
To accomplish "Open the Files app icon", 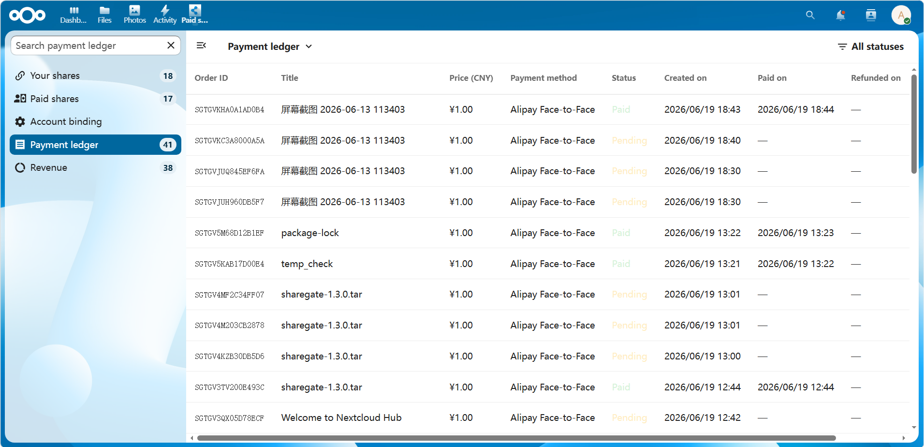I will click(104, 15).
